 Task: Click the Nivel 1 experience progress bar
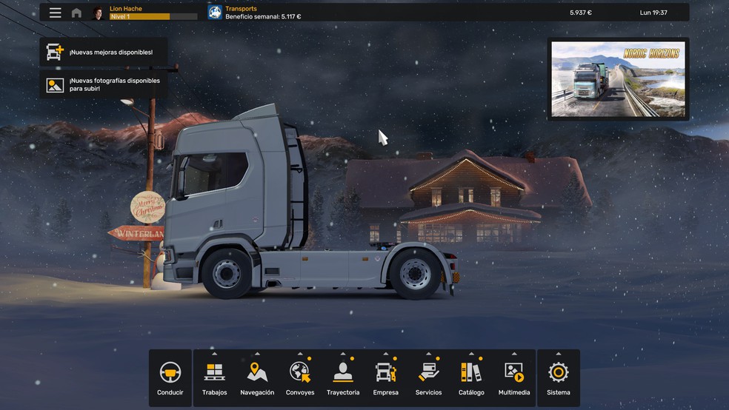click(x=153, y=16)
